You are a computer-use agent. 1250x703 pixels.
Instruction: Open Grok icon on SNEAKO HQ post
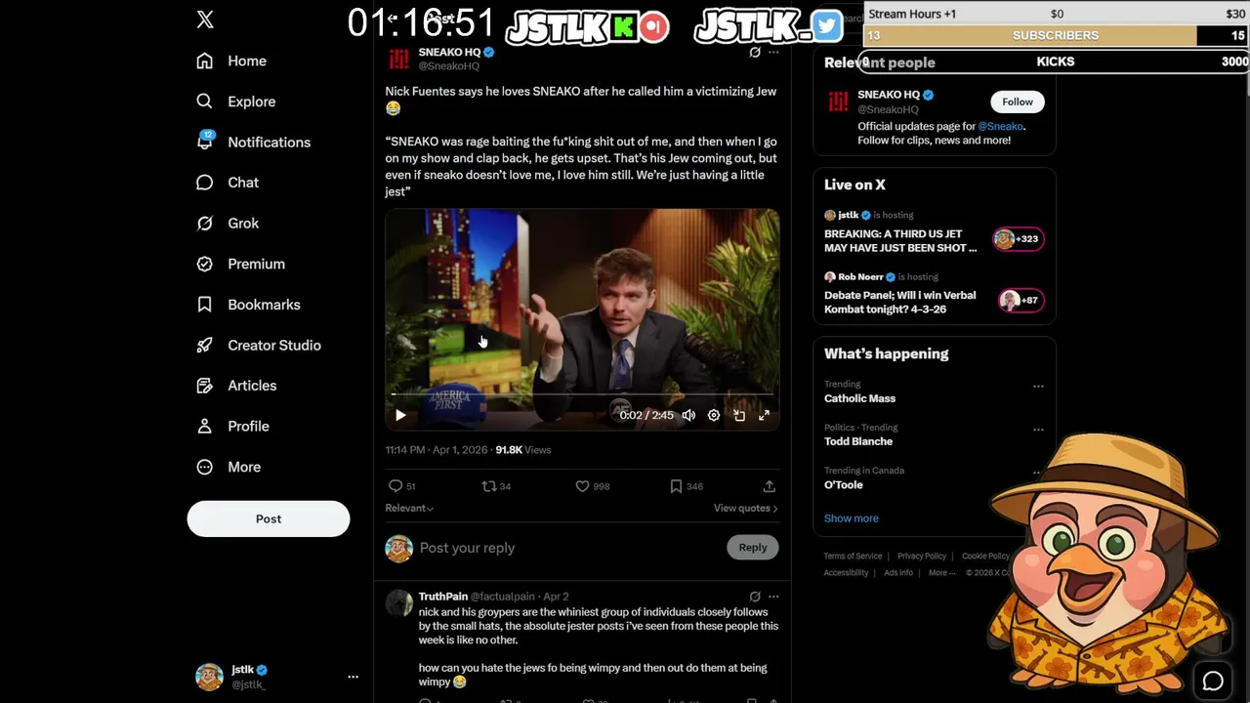(x=755, y=52)
